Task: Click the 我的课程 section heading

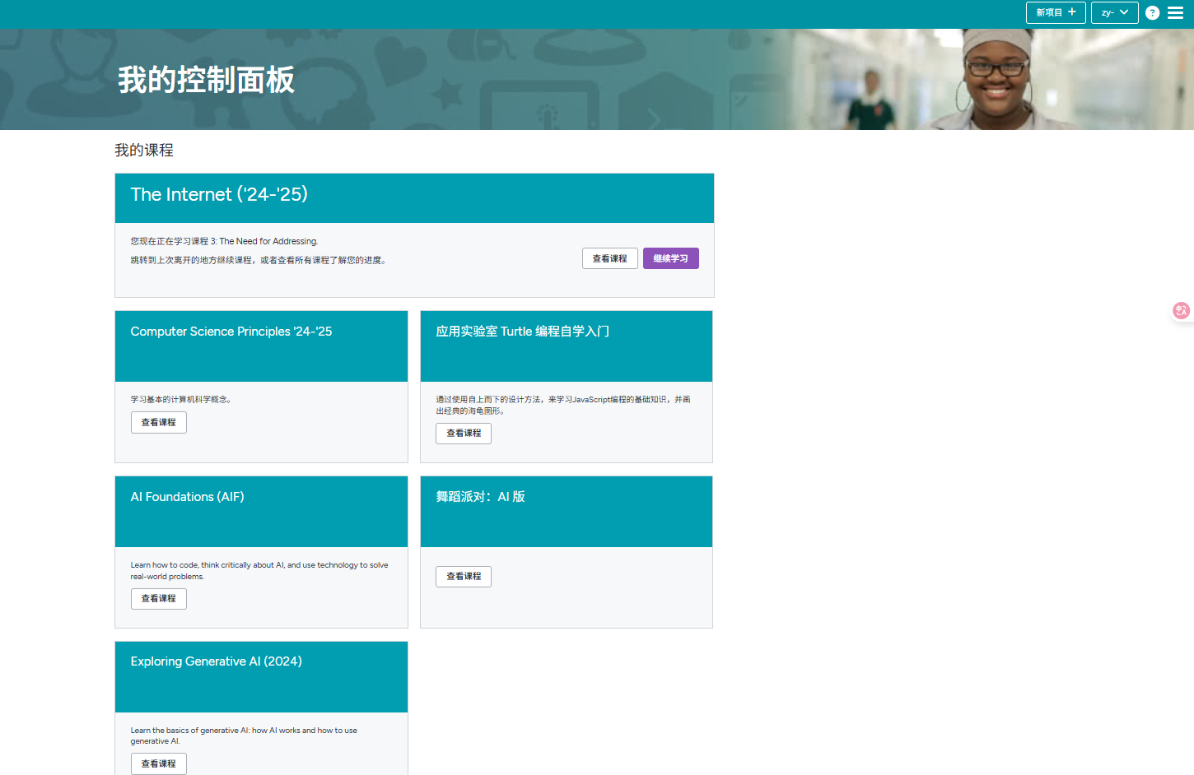Action: [144, 150]
